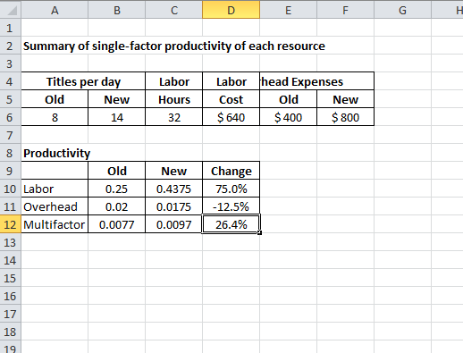Select highlighted row 12 header

(11, 224)
